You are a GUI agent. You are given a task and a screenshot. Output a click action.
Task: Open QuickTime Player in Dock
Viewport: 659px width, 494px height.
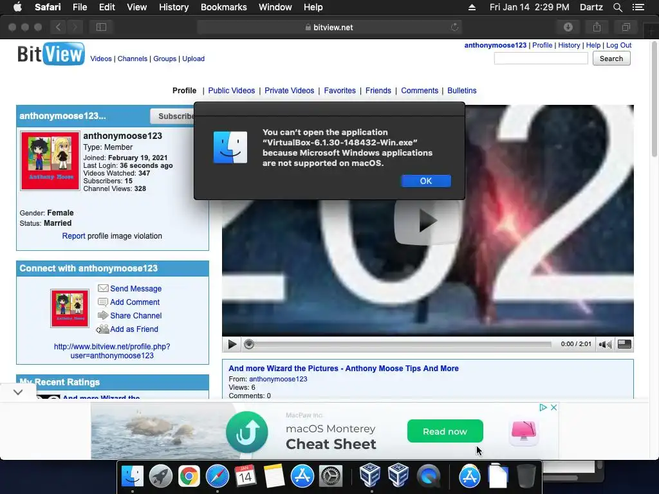[x=428, y=477]
